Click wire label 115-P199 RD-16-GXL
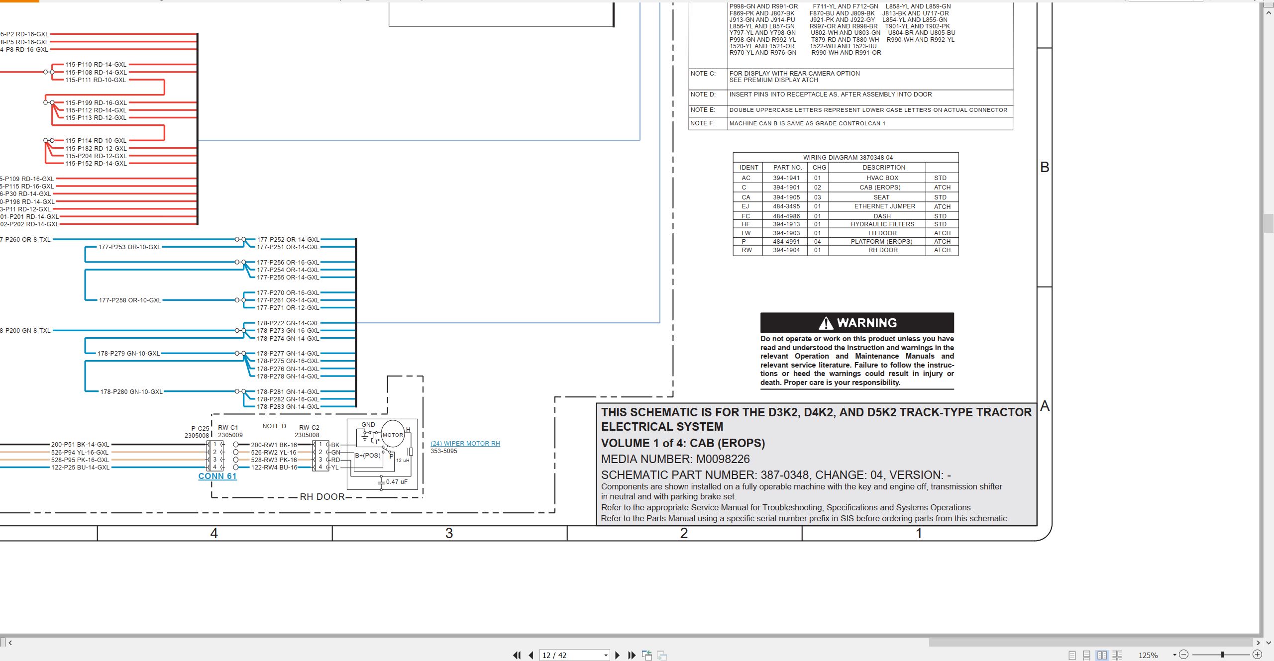This screenshot has width=1274, height=661. [x=96, y=102]
